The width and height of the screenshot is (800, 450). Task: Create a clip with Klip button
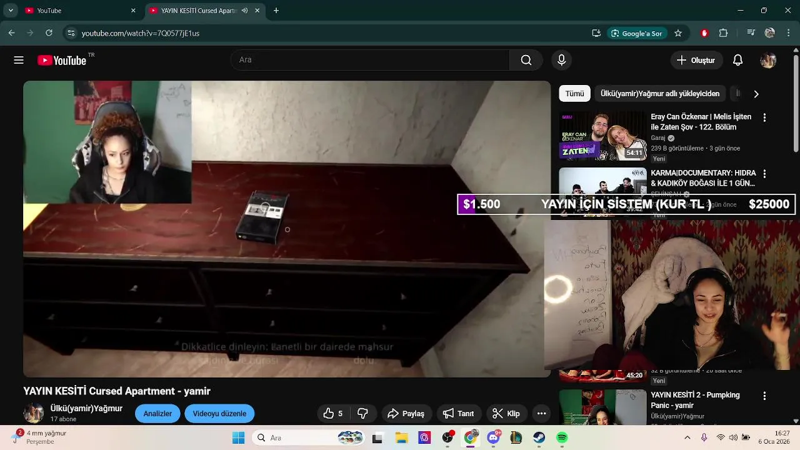[506, 413]
